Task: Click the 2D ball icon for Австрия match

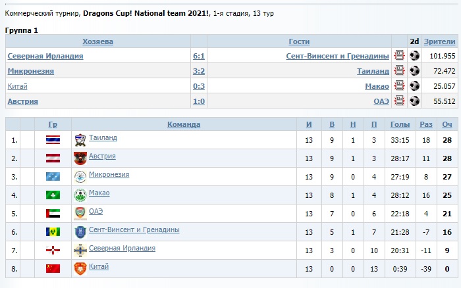Action: click(x=414, y=101)
